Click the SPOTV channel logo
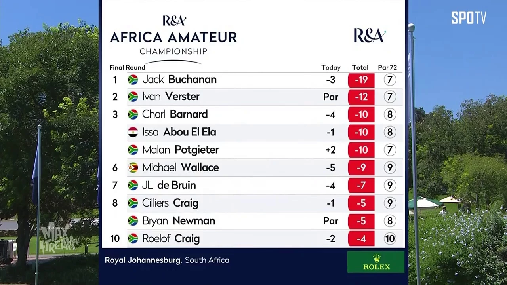 469,18
